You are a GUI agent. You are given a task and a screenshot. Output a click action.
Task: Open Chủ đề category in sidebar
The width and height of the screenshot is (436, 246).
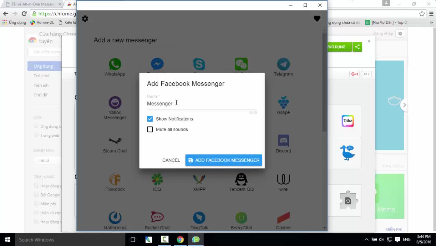(40, 95)
